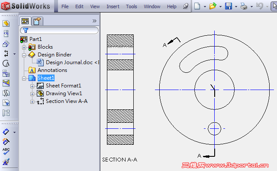Expand the Print dropdown arrow
This screenshot has height=171, width=277.
tap(251, 7)
